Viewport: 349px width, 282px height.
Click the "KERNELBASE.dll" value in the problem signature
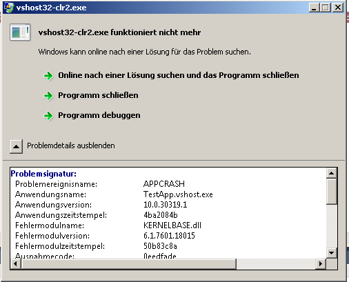[172, 225]
